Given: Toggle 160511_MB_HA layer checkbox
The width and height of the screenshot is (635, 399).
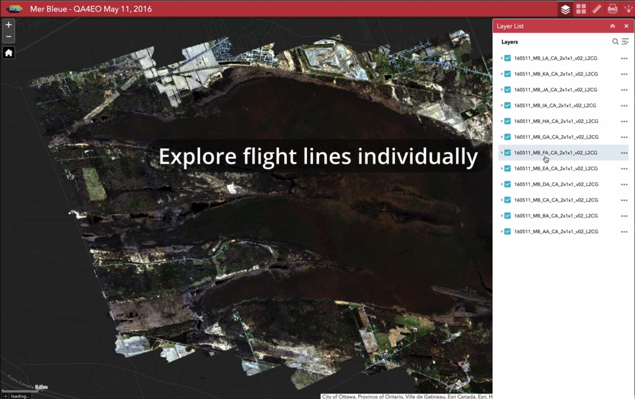Looking at the screenshot, I should click(507, 121).
